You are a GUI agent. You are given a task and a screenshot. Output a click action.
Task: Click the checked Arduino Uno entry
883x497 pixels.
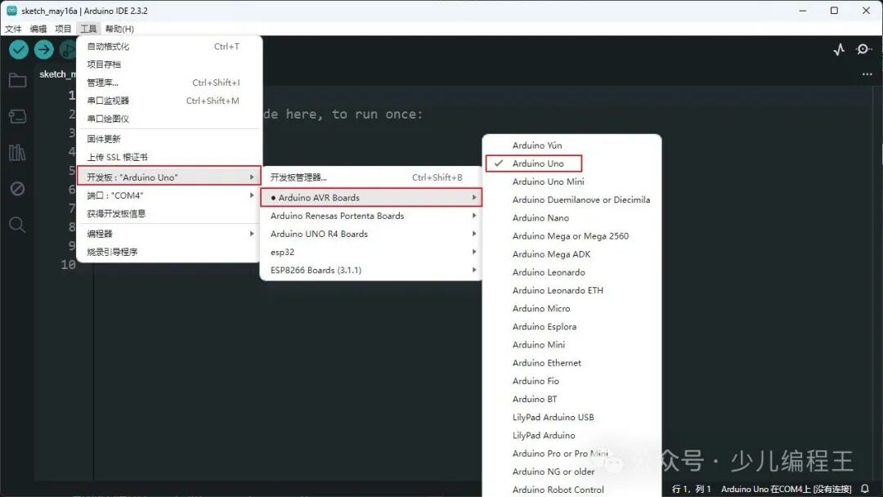538,163
